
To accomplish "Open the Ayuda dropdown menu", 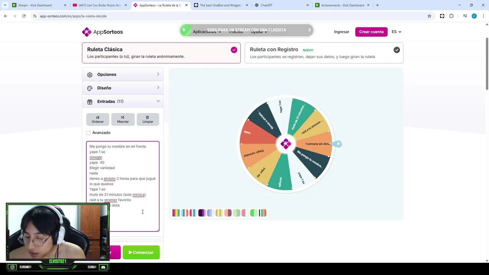I will point(259,32).
